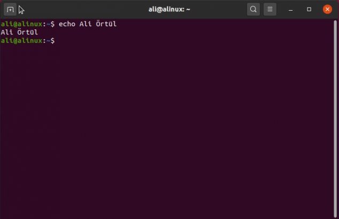339x219 pixels.
Task: Click the word "echo" in the command
Action: (x=67, y=24)
